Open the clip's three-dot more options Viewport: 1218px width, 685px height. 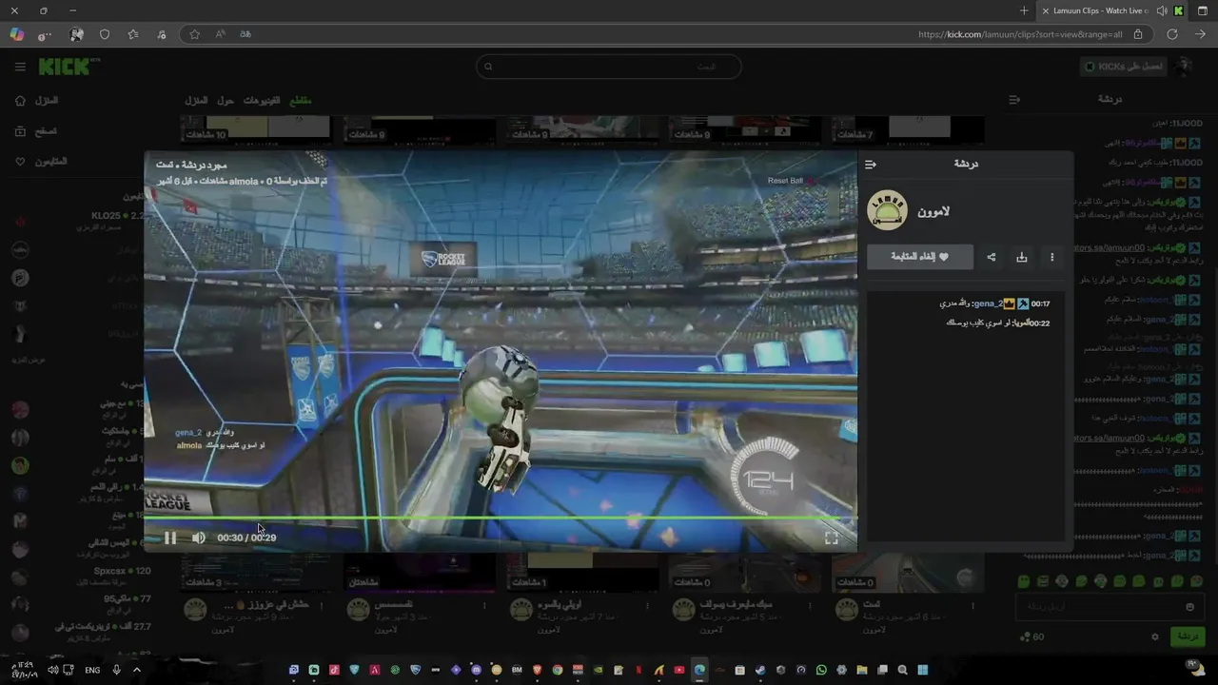(1051, 257)
